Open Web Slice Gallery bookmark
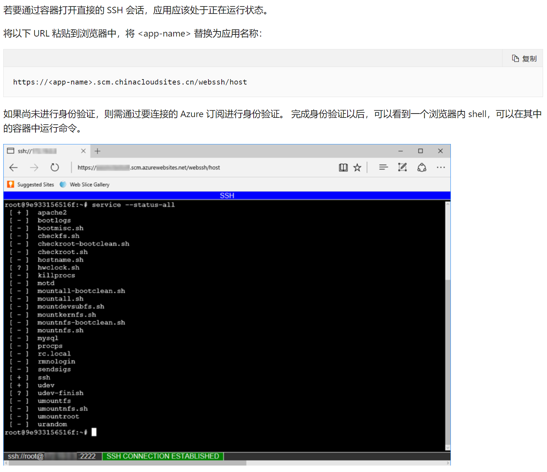The height and width of the screenshot is (472, 547). (85, 184)
